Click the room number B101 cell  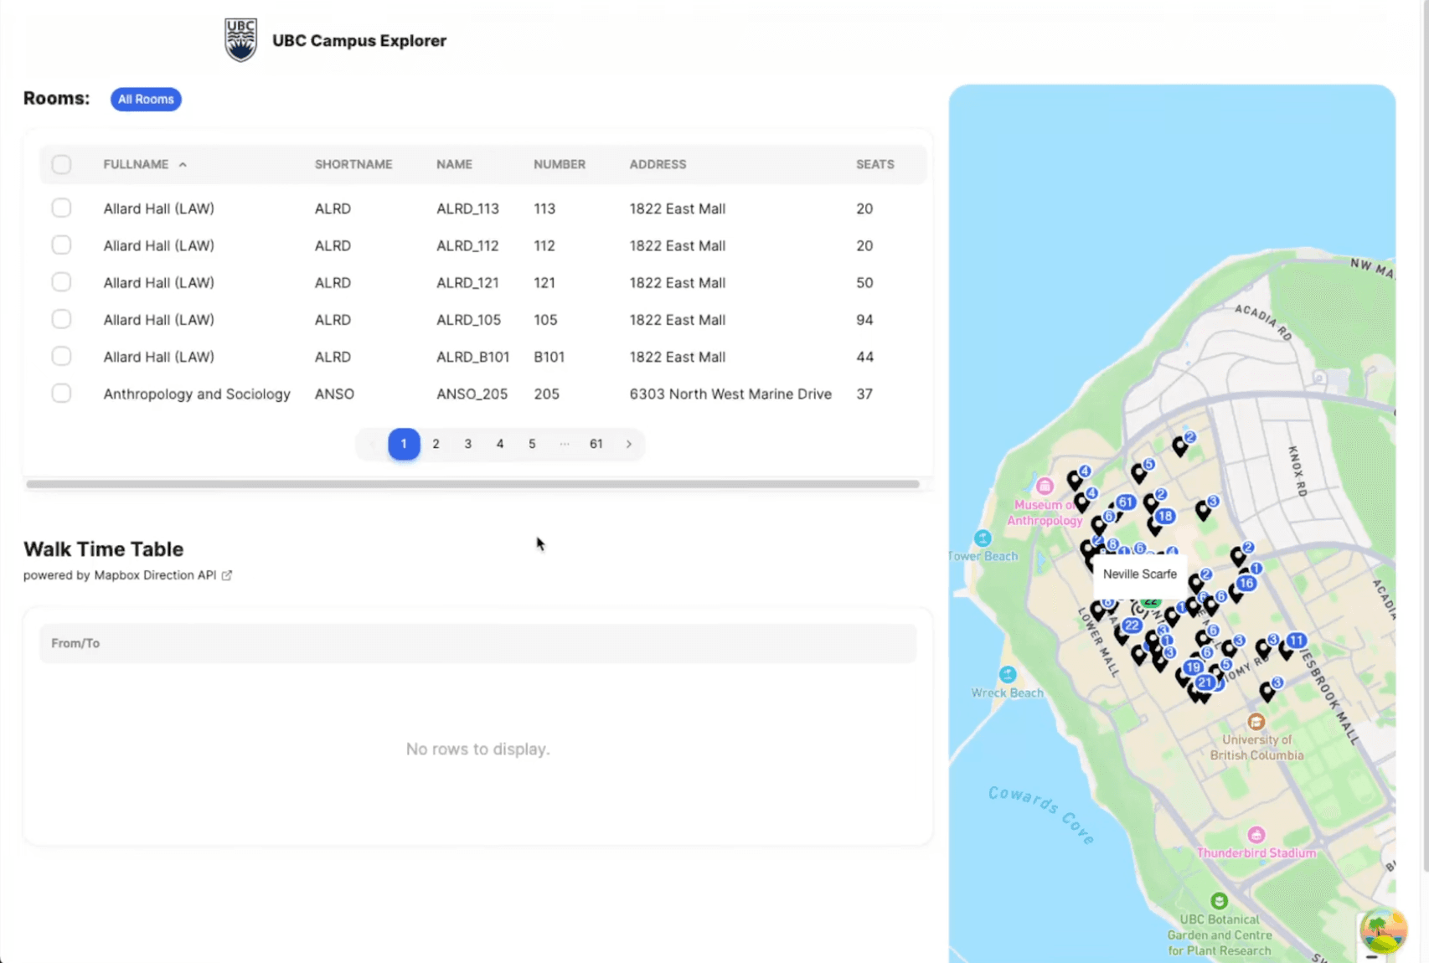[549, 357]
